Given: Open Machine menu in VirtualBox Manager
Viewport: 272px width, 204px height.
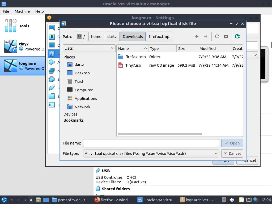Looking at the screenshot, I should click(x=22, y=11).
